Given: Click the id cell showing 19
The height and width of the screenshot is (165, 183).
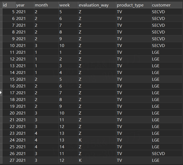Looking at the screenshot, I should point(9,106).
